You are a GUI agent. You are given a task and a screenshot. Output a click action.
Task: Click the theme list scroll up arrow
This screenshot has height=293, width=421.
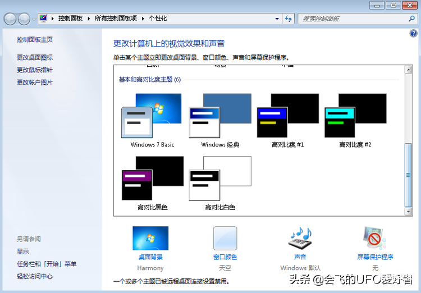409,70
